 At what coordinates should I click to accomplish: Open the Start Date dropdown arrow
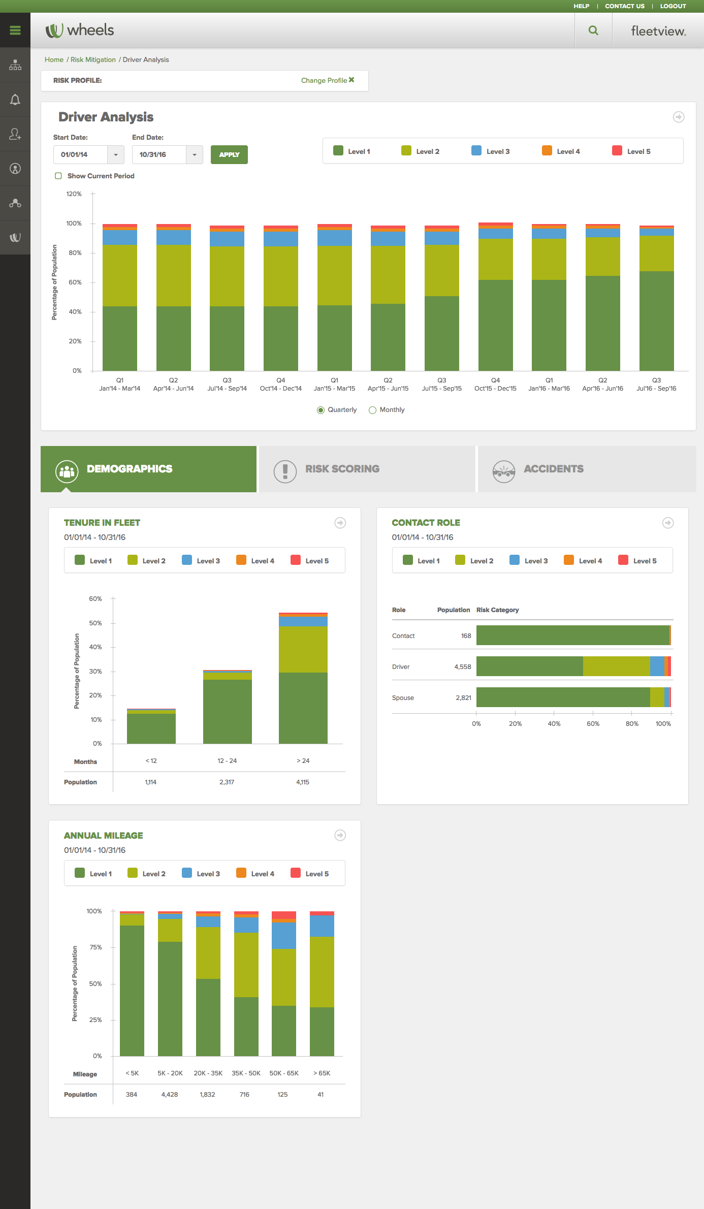pyautogui.click(x=116, y=155)
